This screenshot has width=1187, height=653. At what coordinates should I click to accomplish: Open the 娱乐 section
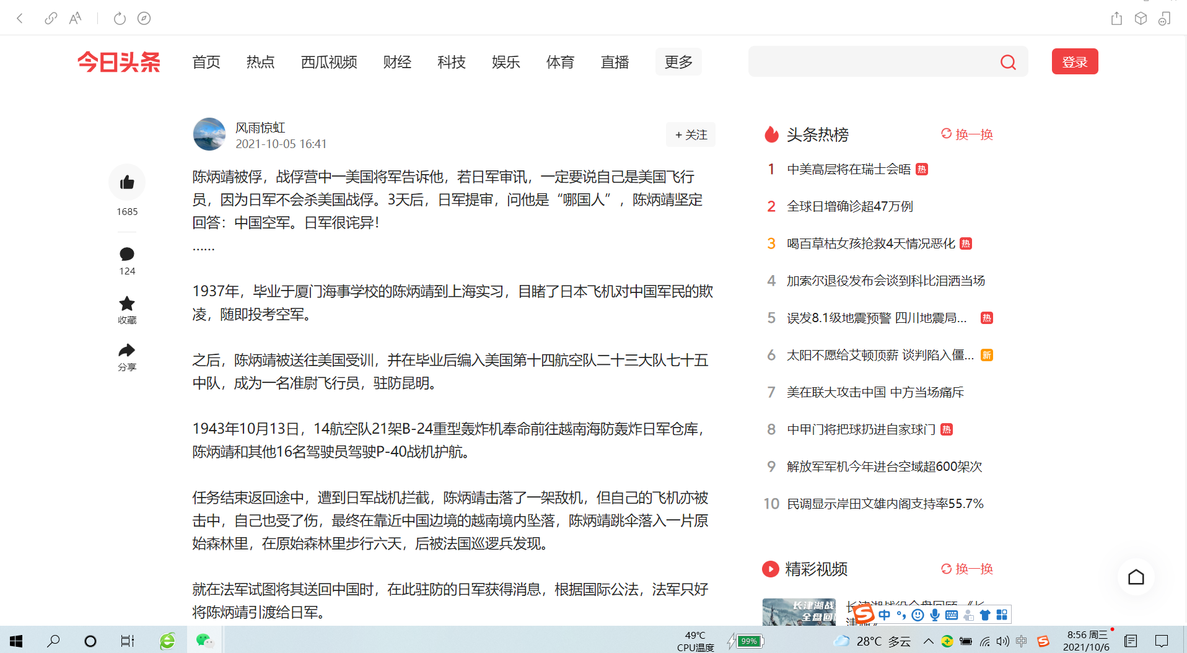coord(506,62)
